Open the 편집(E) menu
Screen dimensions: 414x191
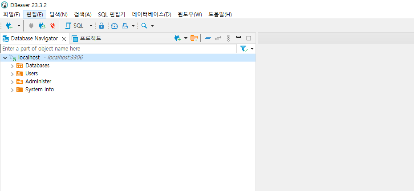pyautogui.click(x=35, y=15)
